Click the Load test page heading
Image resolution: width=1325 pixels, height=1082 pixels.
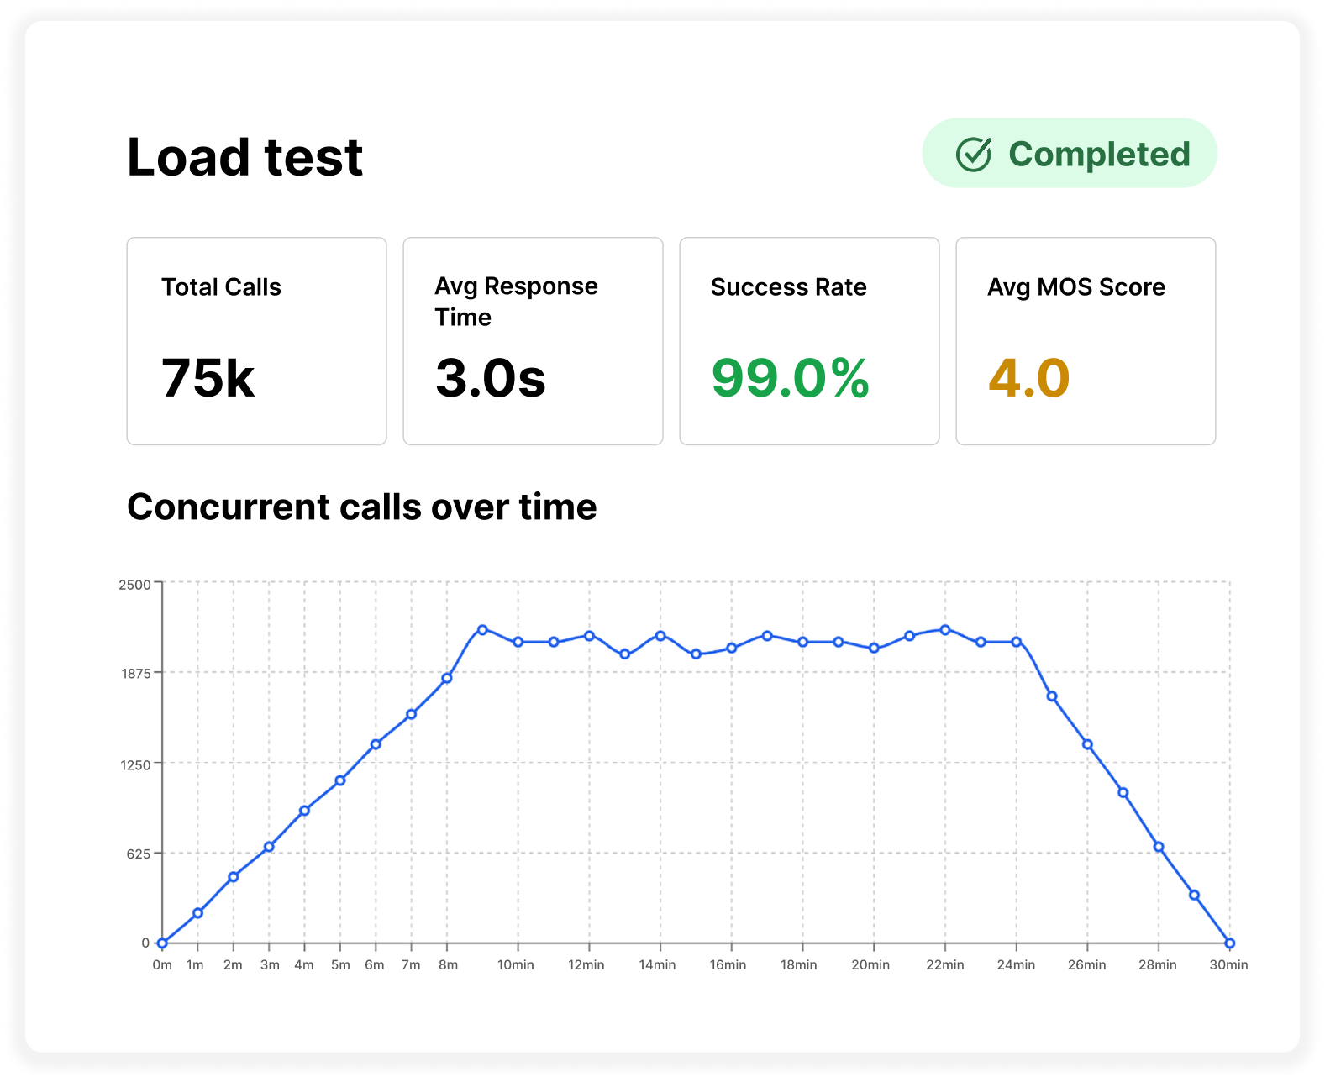pos(244,157)
